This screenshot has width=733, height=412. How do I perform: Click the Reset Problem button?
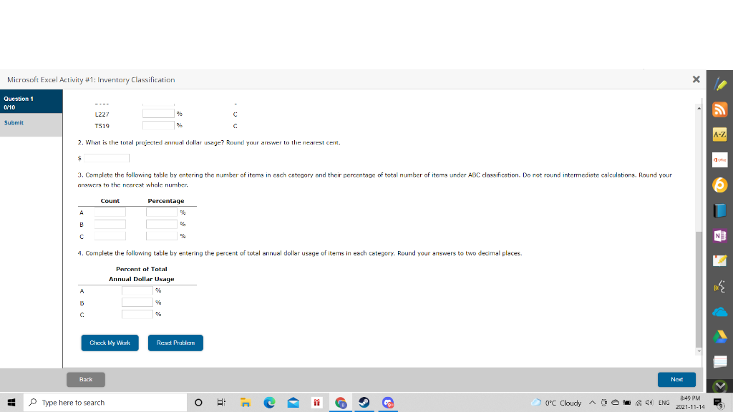(175, 343)
